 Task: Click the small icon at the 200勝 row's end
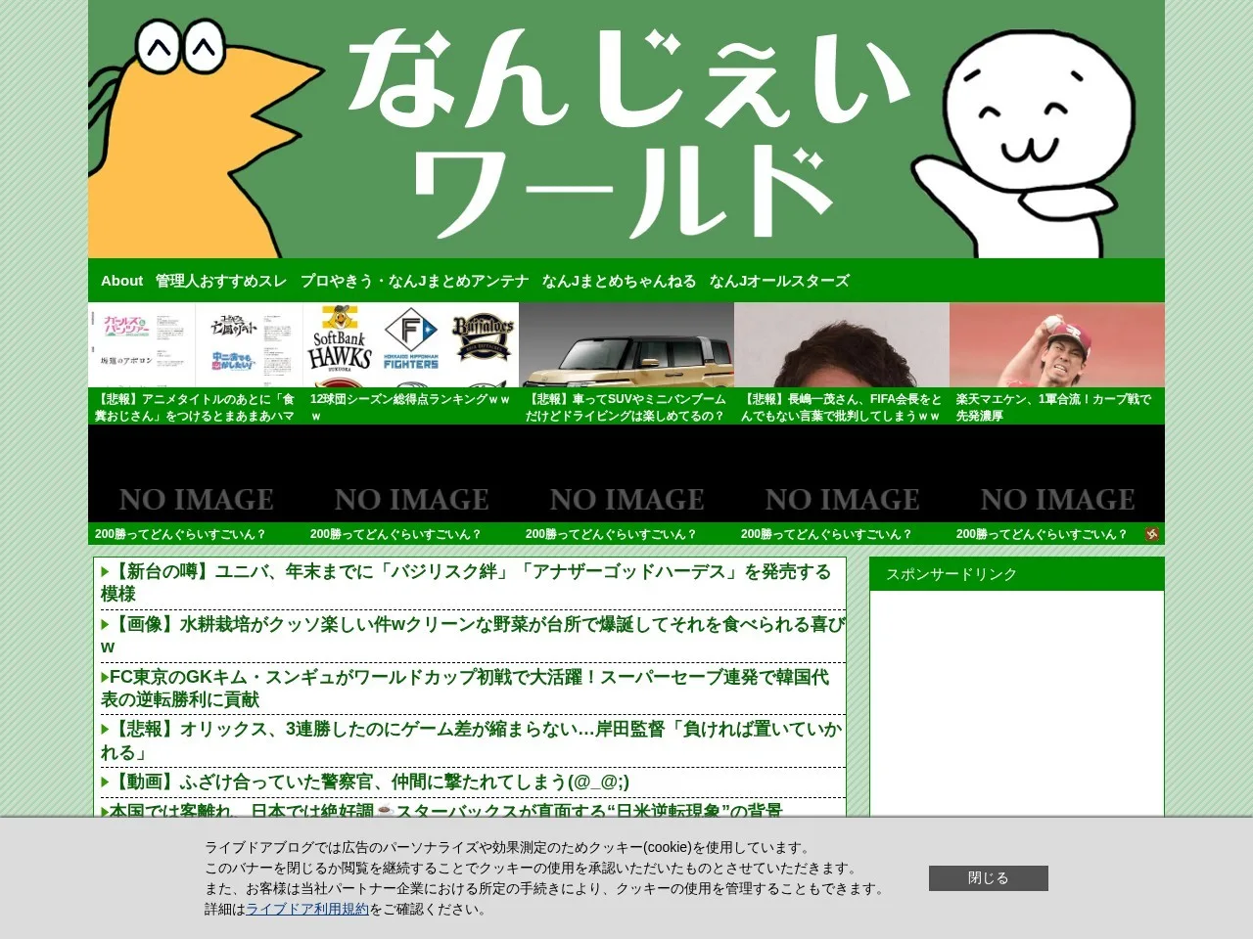1152,534
